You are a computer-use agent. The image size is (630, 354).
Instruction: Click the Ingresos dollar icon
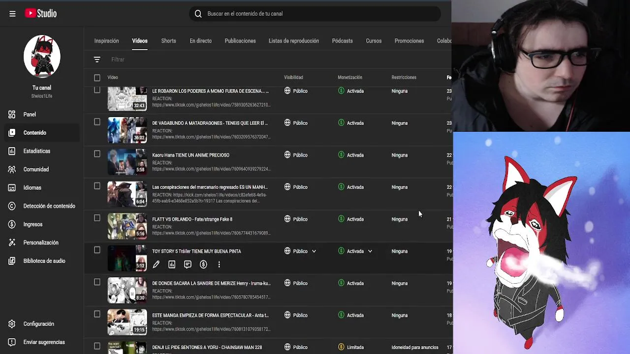(12, 224)
